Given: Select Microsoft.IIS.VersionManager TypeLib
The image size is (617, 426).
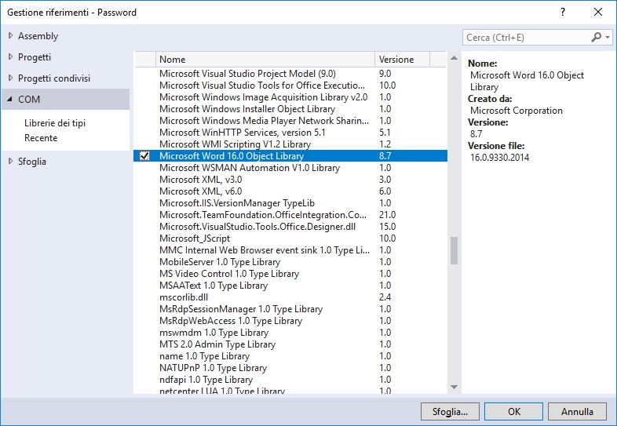Looking at the screenshot, I should click(290, 203).
